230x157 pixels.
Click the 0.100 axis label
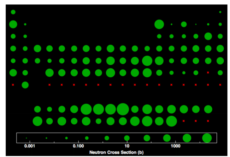pyautogui.click(x=78, y=146)
